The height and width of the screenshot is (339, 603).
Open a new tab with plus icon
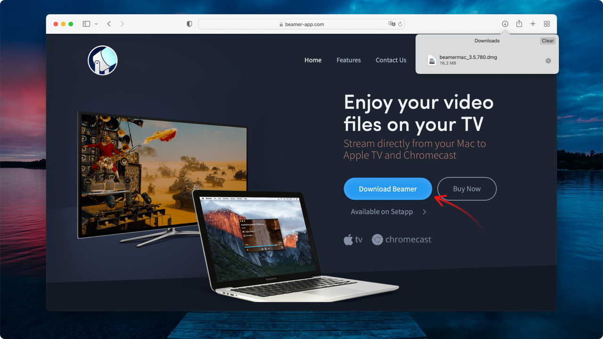pyautogui.click(x=533, y=24)
